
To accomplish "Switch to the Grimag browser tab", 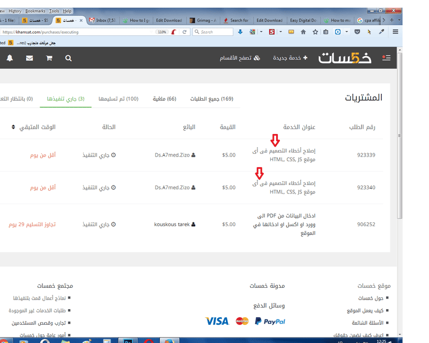I will [203, 20].
